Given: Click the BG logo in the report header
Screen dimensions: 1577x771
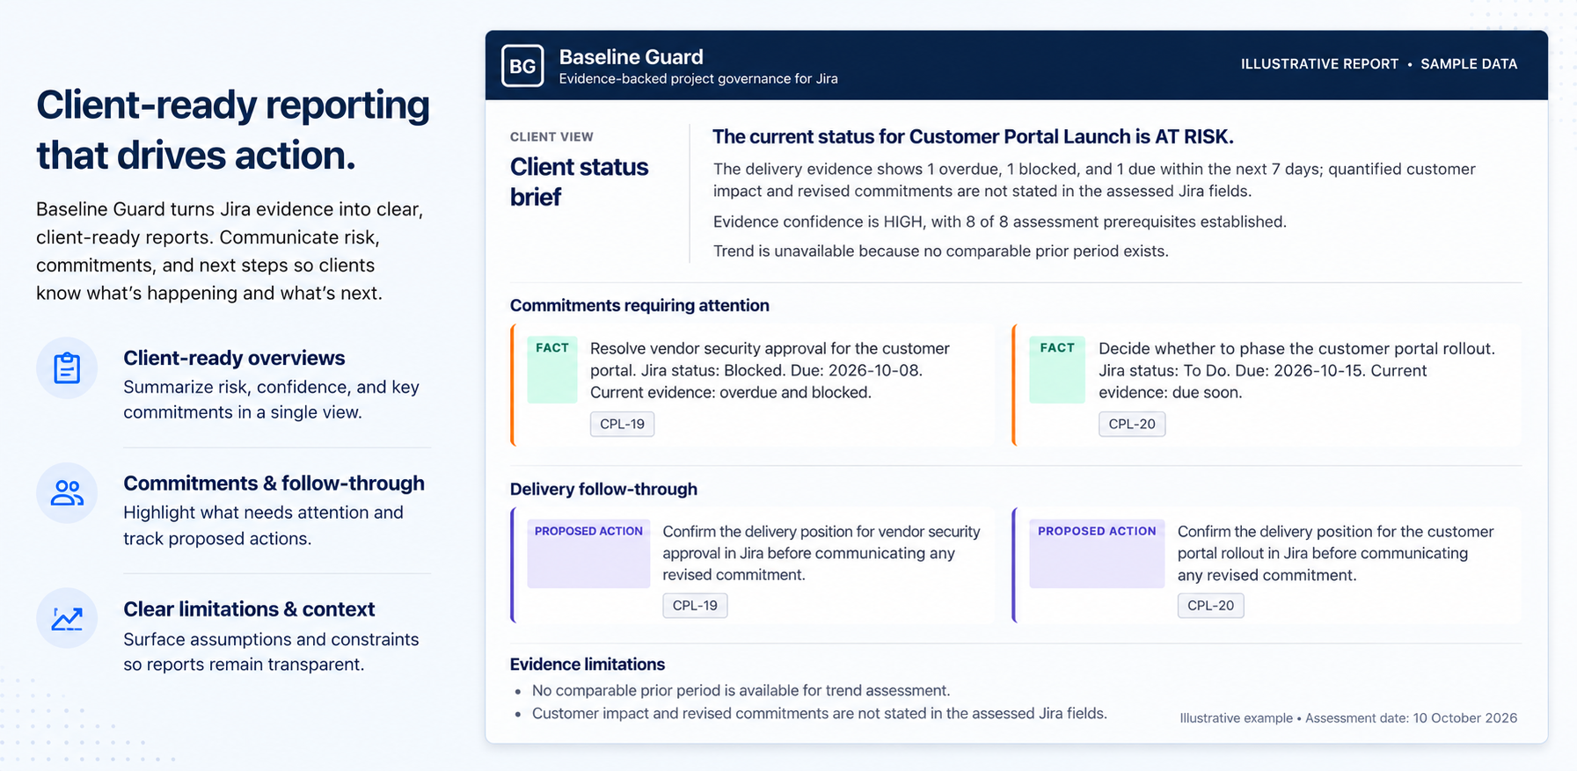Looking at the screenshot, I should [x=522, y=66].
